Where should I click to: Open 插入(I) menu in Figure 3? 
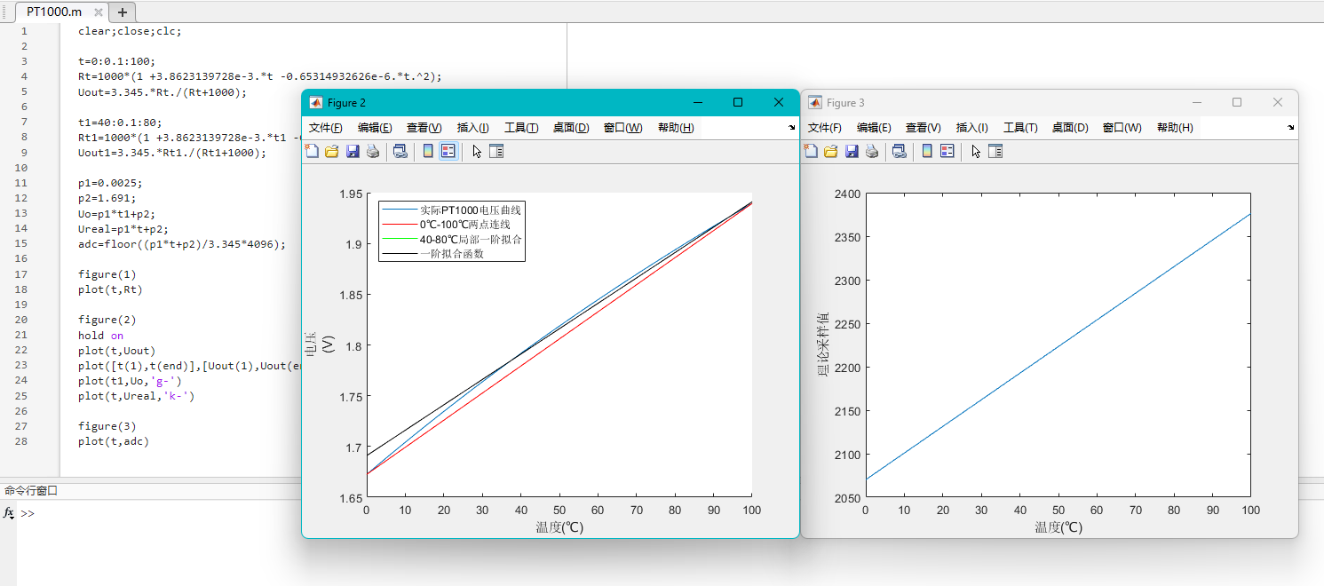pos(971,128)
